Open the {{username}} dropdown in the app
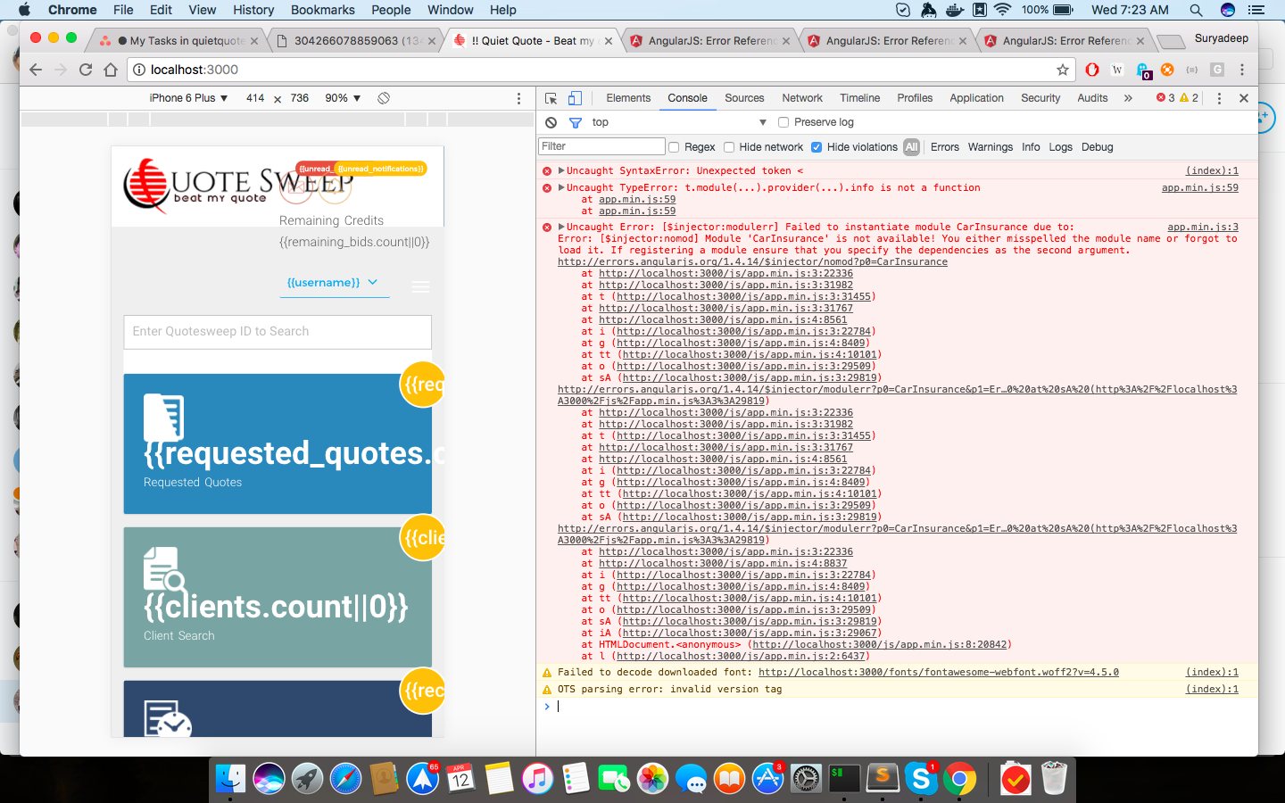Viewport: 1285px width, 803px height. tap(334, 282)
